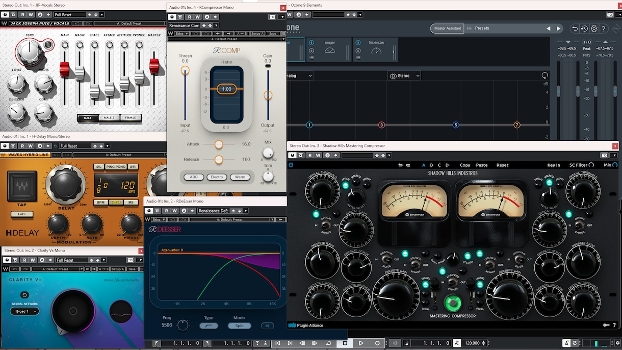The width and height of the screenshot is (622, 350).
Task: Open Shadow Hills license key icon
Action: pos(606,325)
